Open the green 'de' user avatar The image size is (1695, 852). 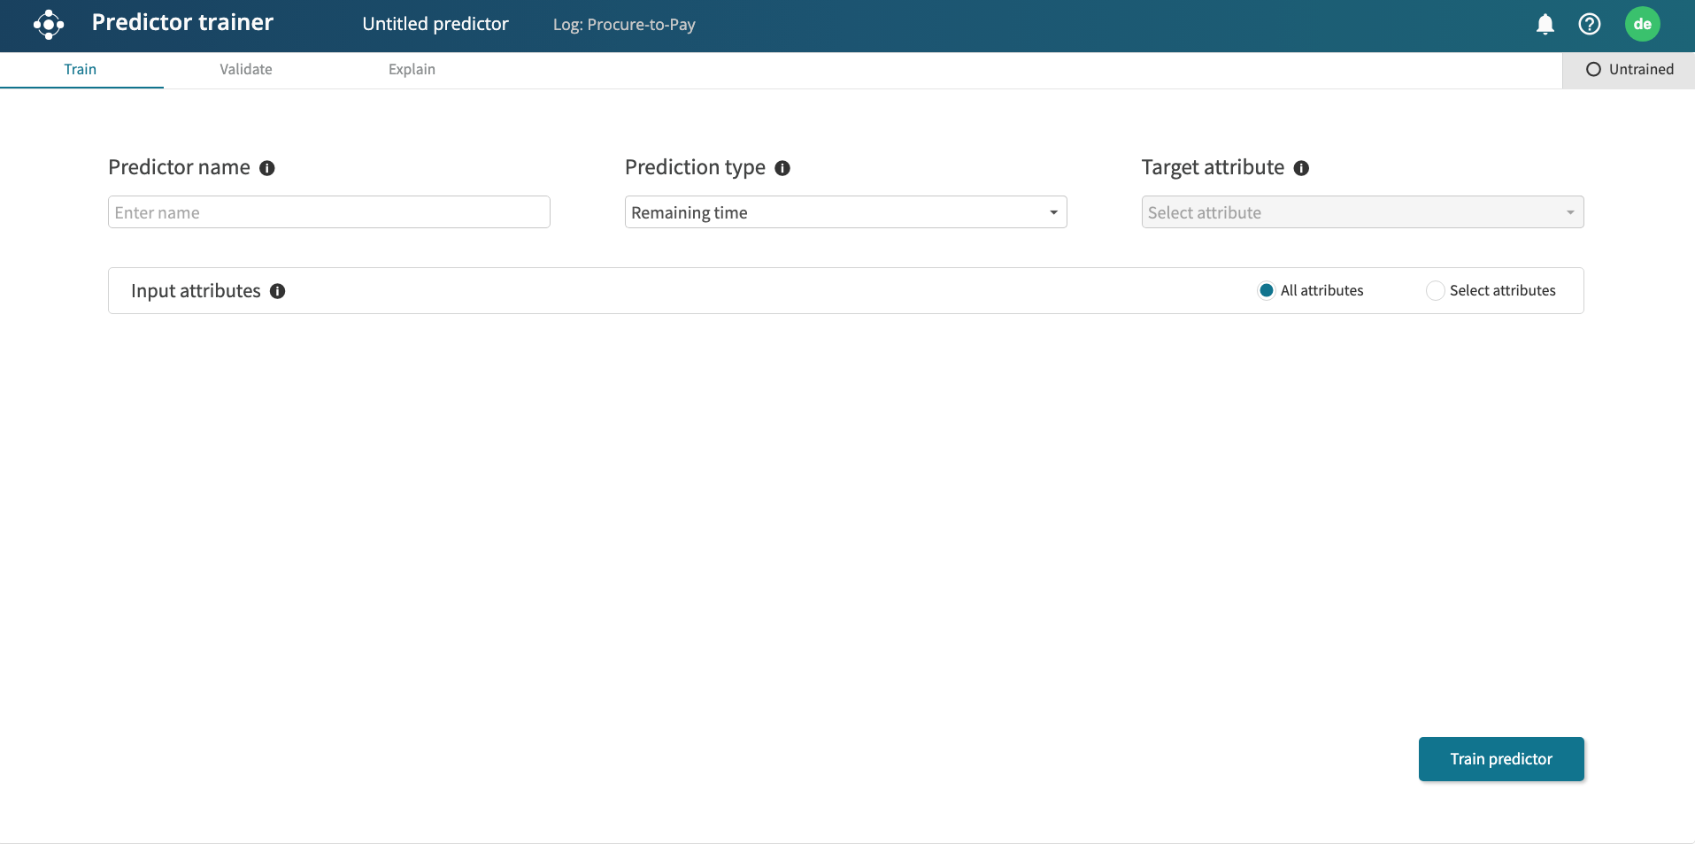coord(1642,25)
